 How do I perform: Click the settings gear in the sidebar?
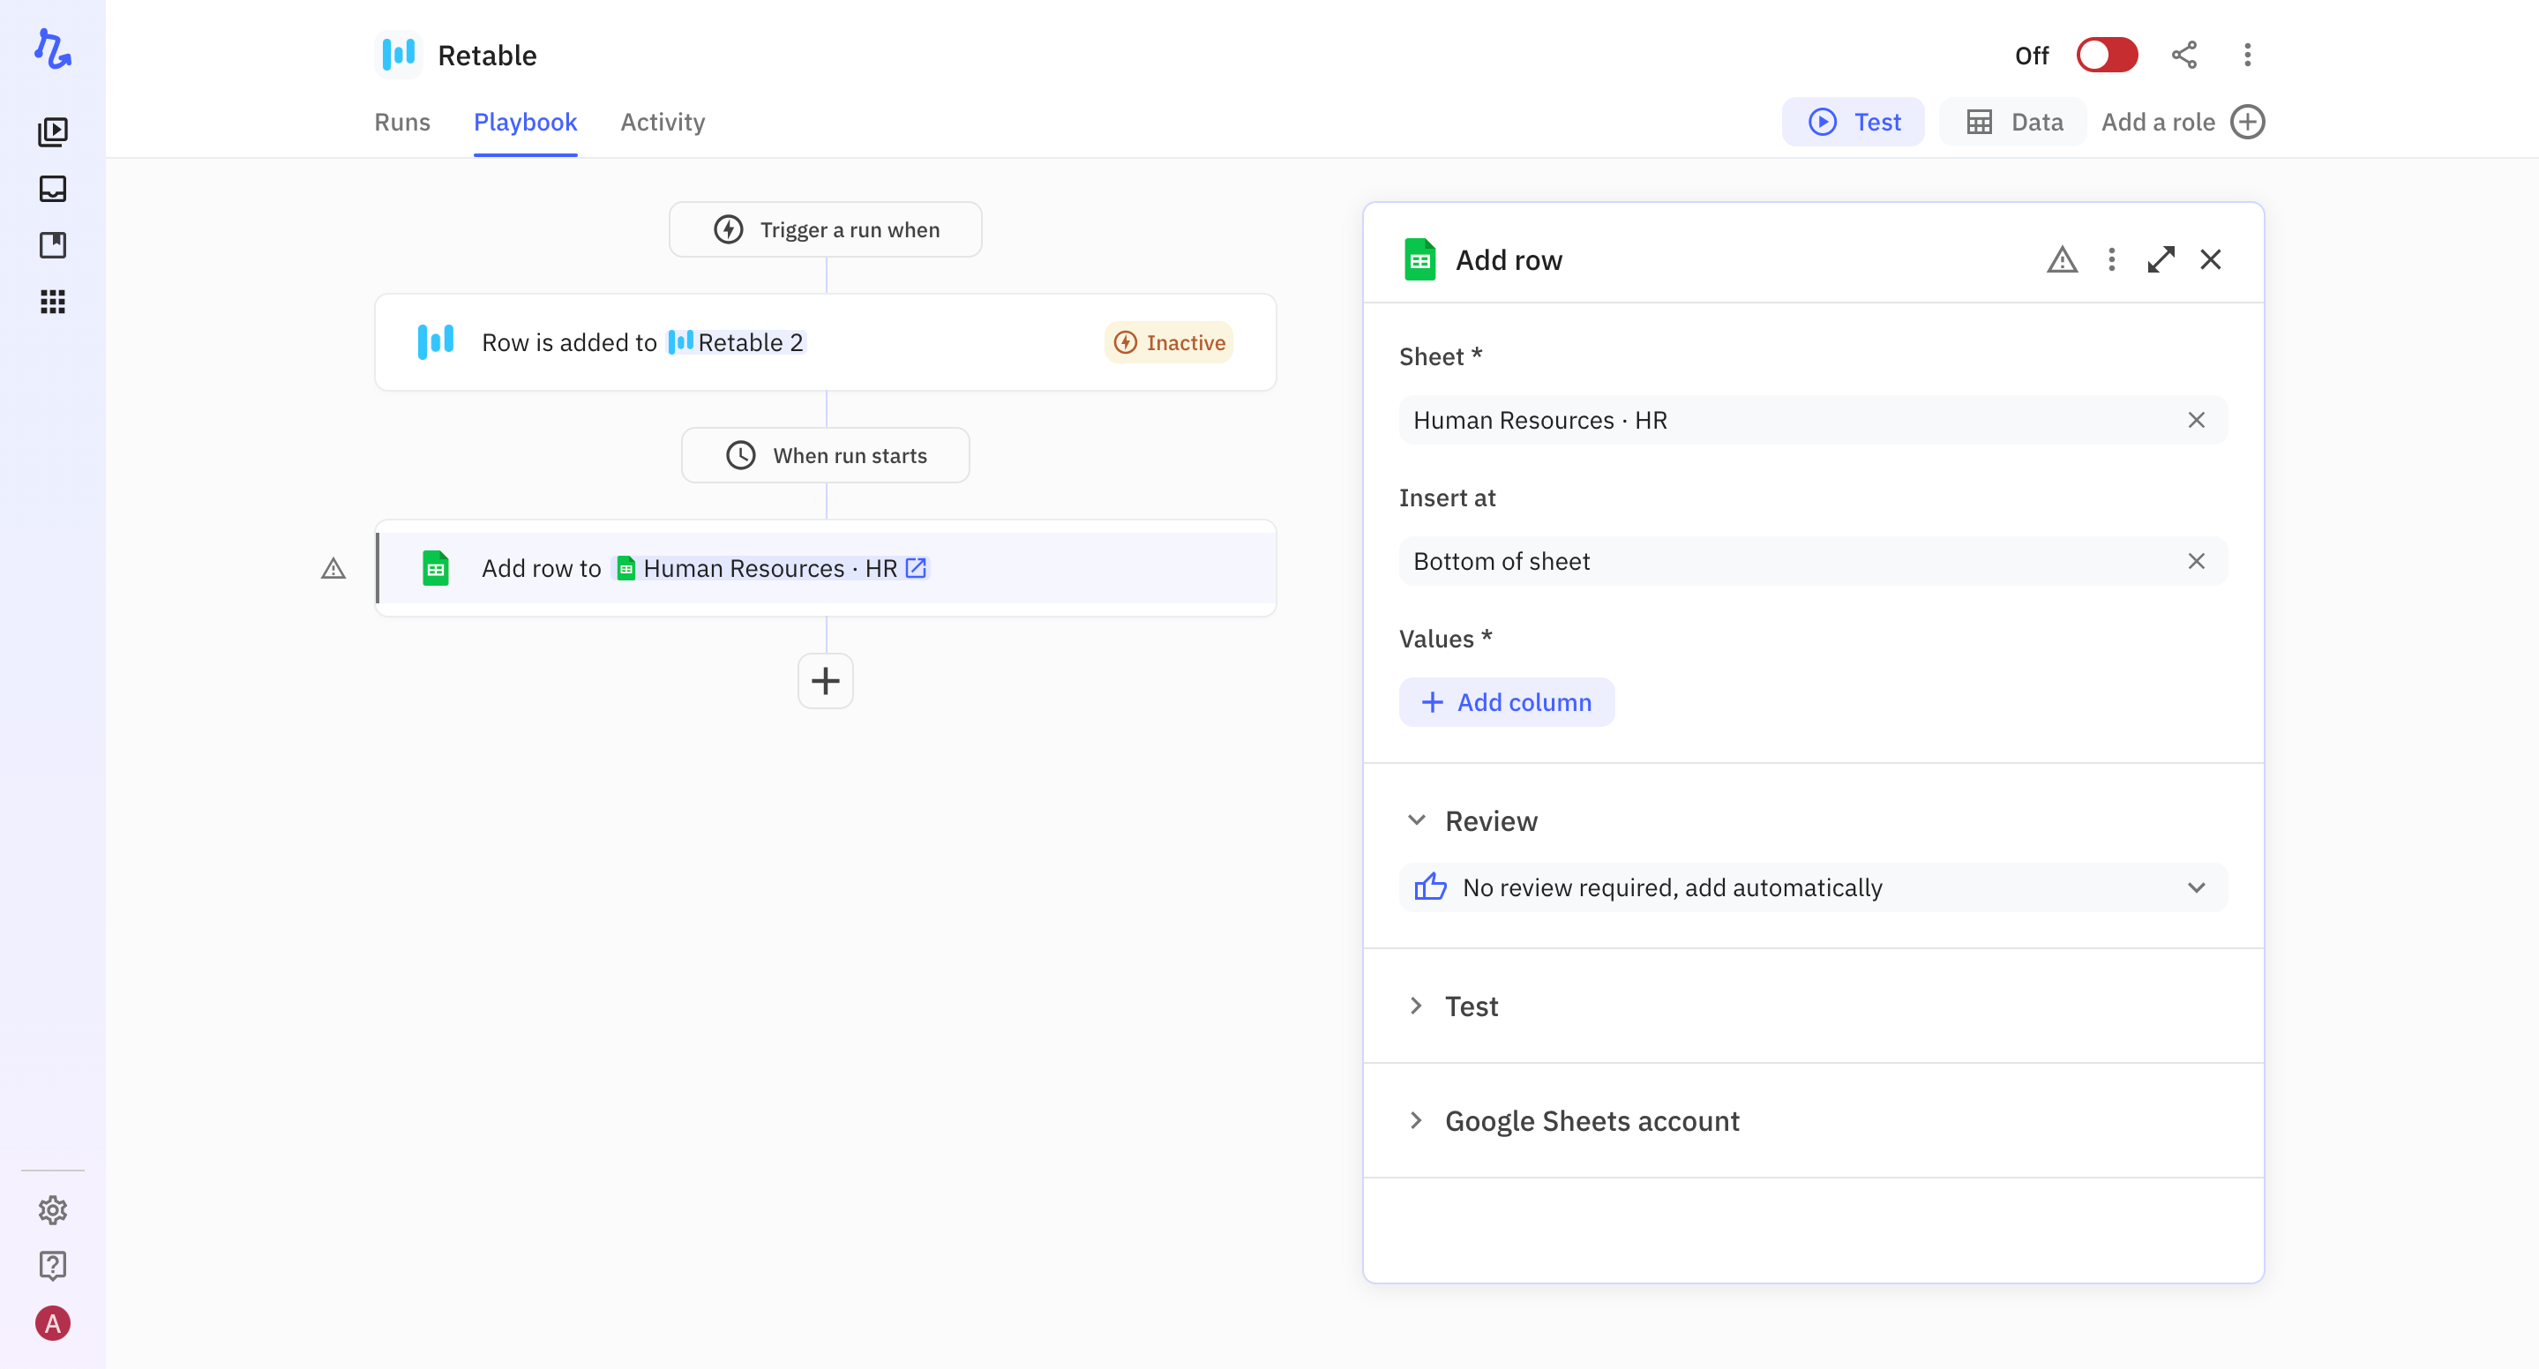[52, 1210]
